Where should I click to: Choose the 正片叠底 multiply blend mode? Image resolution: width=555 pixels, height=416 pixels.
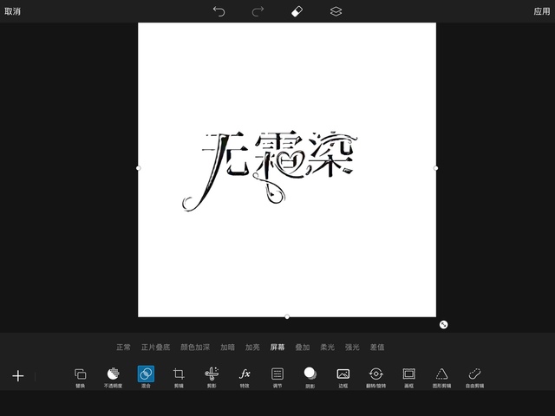tap(156, 348)
